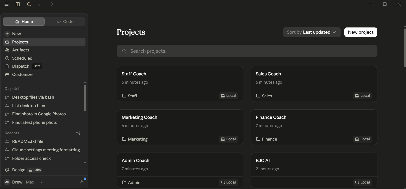Click sidebar scrollbar down arrow
This screenshot has height=189, width=406.
point(85,163)
